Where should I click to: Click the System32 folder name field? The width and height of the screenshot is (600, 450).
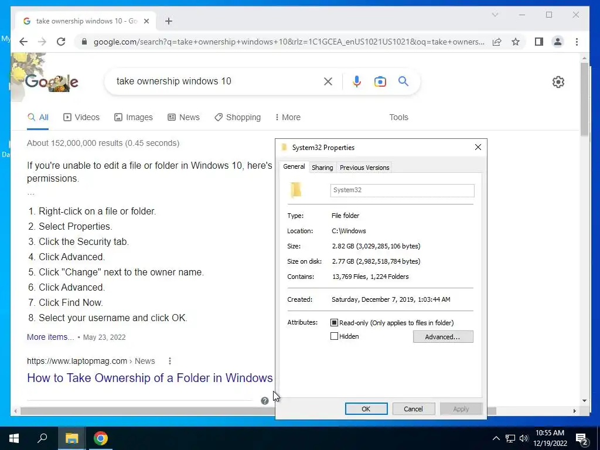[x=402, y=190]
